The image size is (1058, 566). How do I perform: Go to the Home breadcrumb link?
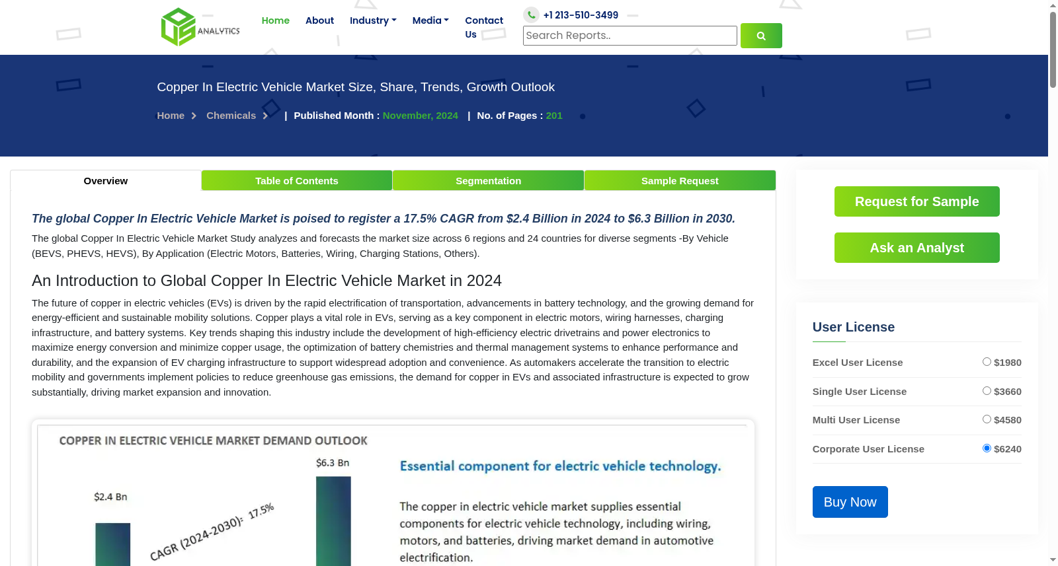[171, 116]
